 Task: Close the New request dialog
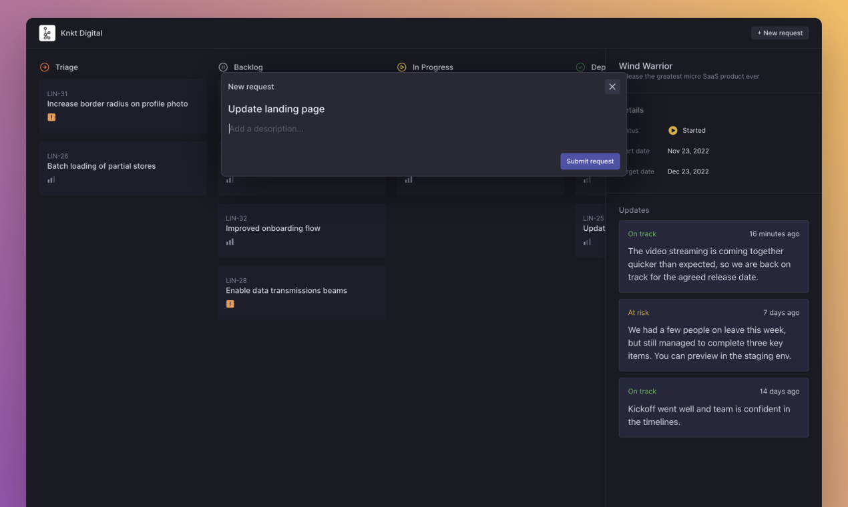click(x=612, y=86)
